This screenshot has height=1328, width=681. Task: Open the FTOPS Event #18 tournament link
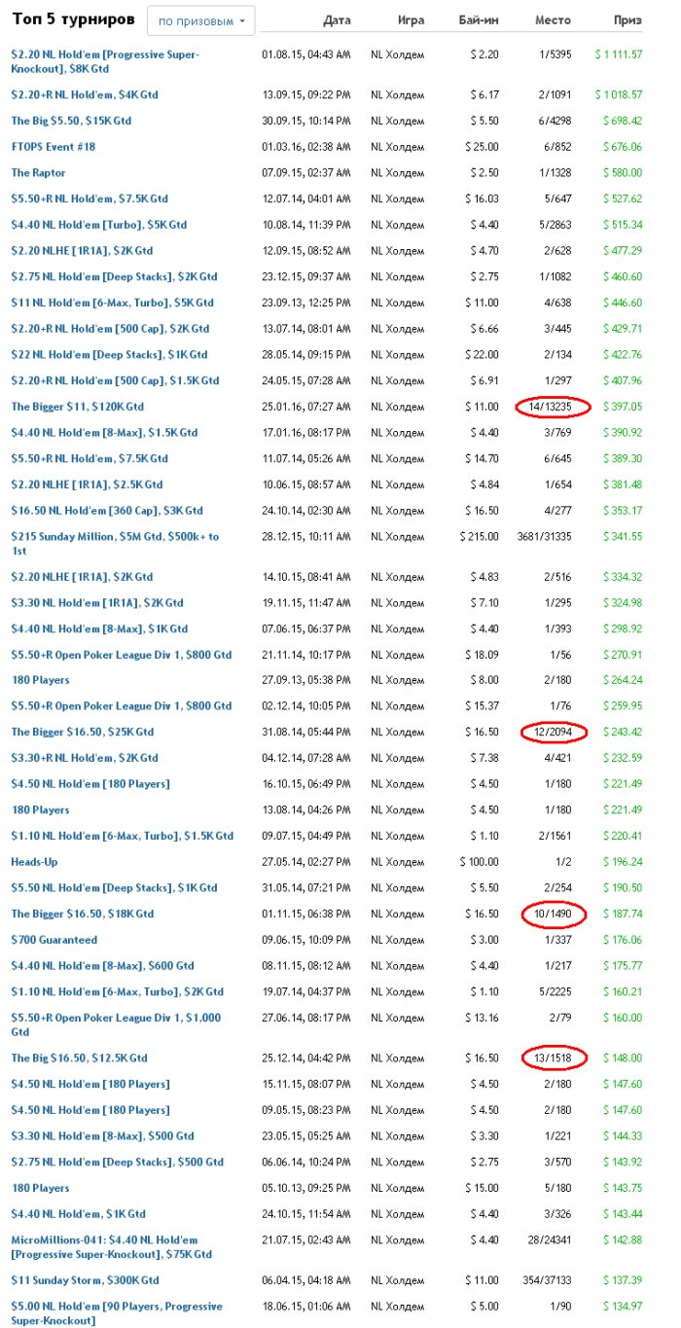point(54,147)
